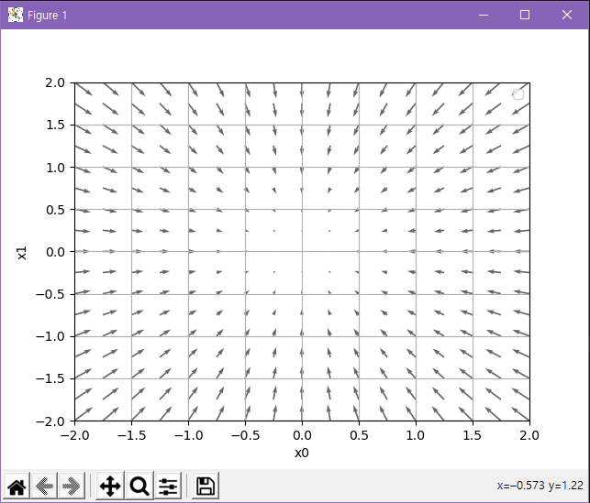Click the y-axis tick label 1.5
590x503 pixels.
point(56,125)
